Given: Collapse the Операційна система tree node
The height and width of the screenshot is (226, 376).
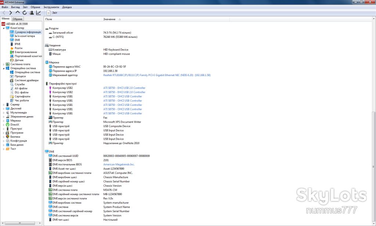Looking at the screenshot, I should coord(4,68).
